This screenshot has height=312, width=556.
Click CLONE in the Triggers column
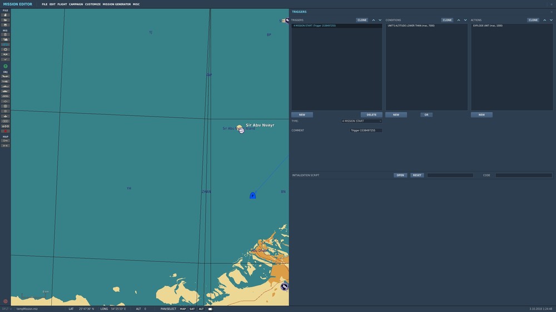pyautogui.click(x=362, y=20)
